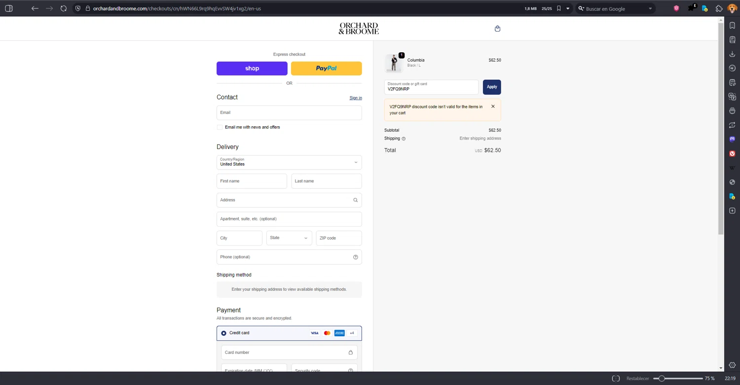This screenshot has width=740, height=385.
Task: Apply the discount code
Action: [x=492, y=87]
